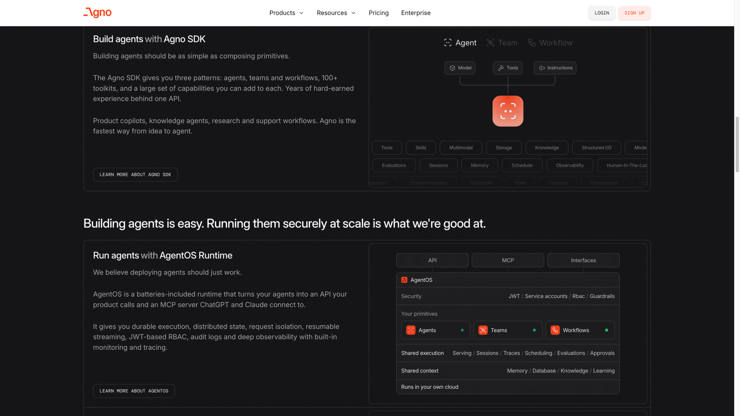Click the Storage capability pill
The image size is (740, 416).
tap(504, 148)
